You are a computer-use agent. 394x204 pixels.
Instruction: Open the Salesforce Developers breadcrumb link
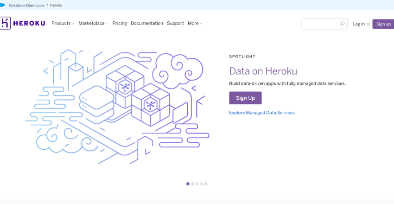(26, 5)
